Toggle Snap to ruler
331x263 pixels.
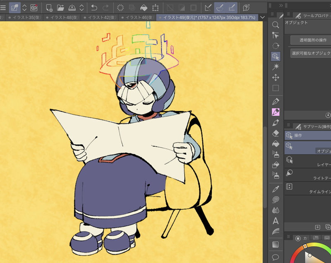click(208, 8)
